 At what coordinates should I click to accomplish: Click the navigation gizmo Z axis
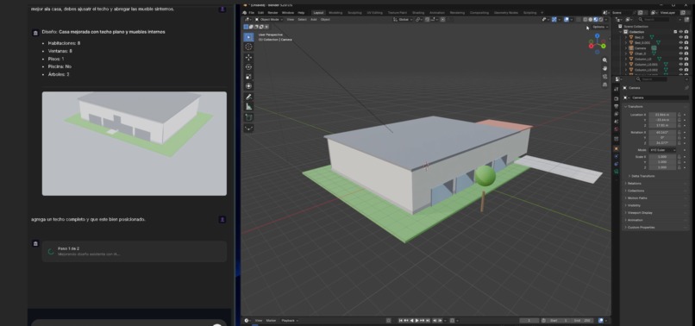tap(597, 36)
